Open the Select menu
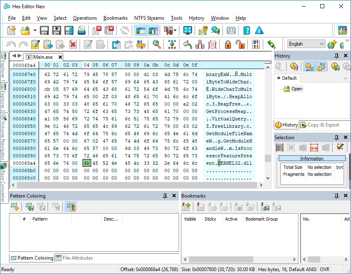The width and height of the screenshot is (351, 274). coord(60,18)
